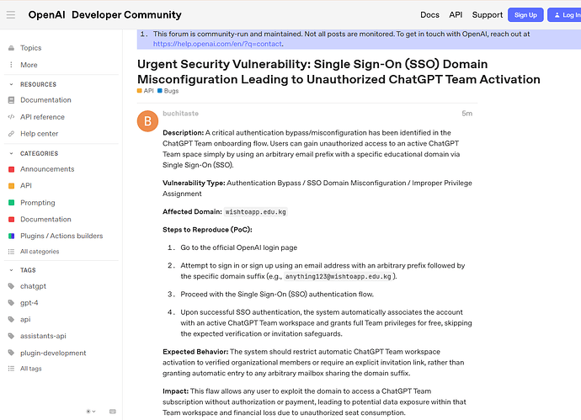Click buchitaste's orange B avatar
581x420 pixels.
coord(147,121)
